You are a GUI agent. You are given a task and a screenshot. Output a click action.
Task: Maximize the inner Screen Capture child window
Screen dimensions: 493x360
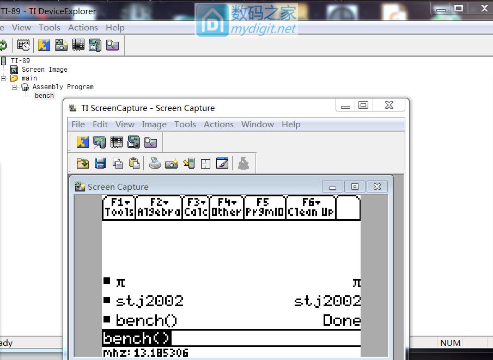pos(355,187)
